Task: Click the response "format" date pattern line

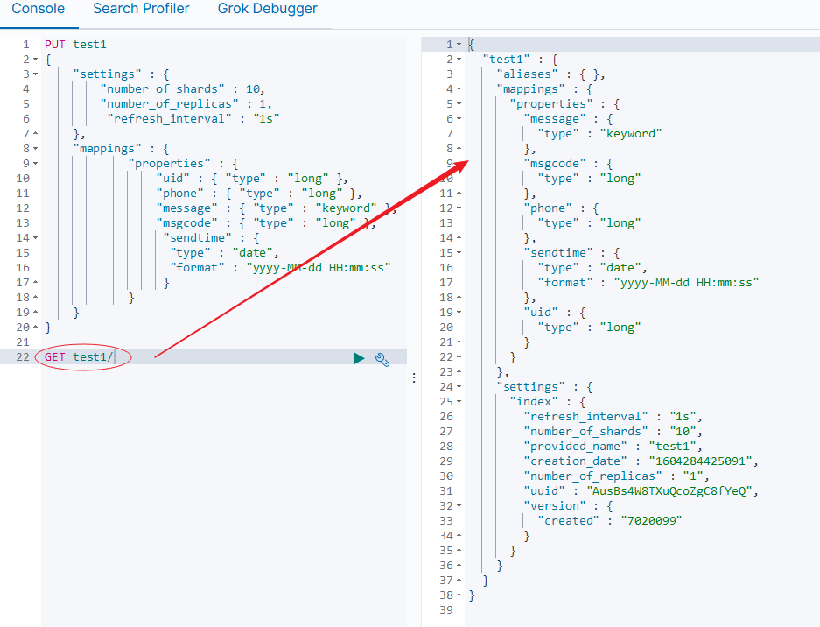Action: (x=648, y=283)
